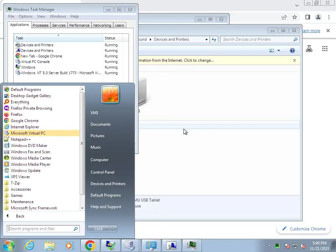
Task: Open the address bar history dropdown
Action: (x=206, y=39)
